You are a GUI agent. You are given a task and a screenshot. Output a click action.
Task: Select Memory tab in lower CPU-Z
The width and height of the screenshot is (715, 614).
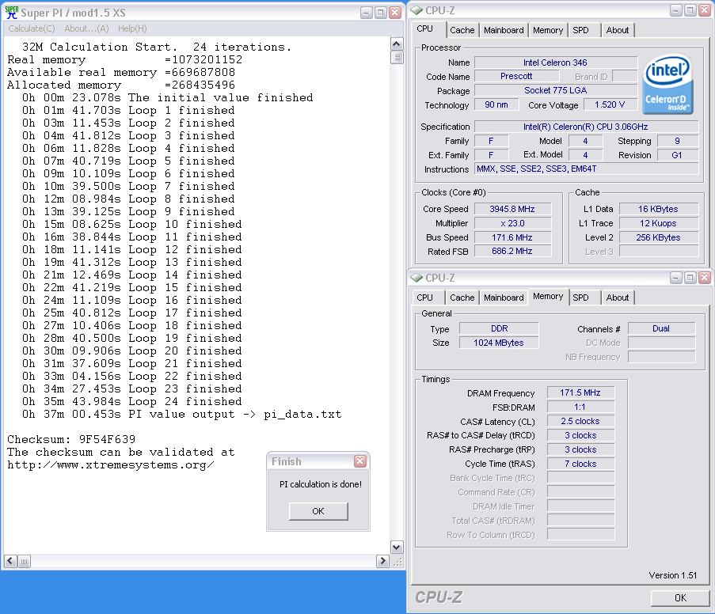coord(548,296)
